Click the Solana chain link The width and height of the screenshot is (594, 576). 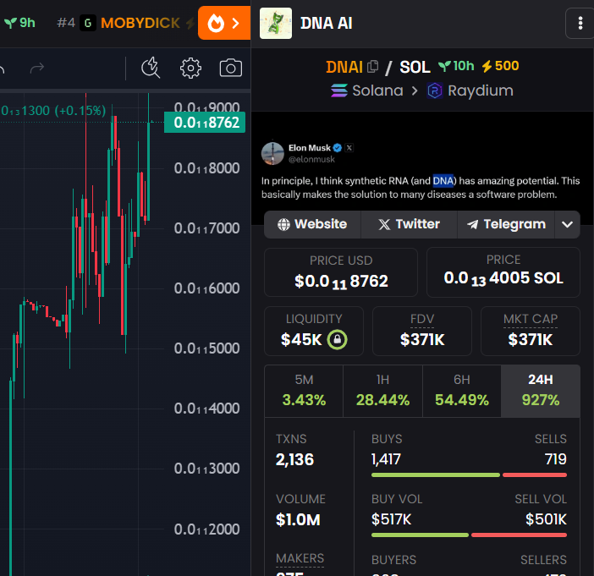366,91
